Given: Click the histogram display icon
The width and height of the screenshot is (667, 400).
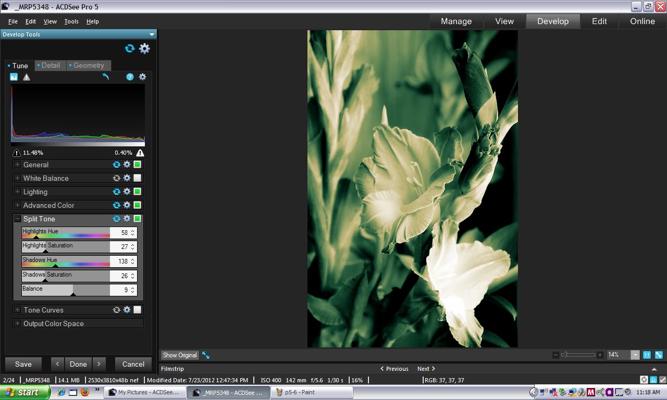Looking at the screenshot, I should pyautogui.click(x=14, y=77).
